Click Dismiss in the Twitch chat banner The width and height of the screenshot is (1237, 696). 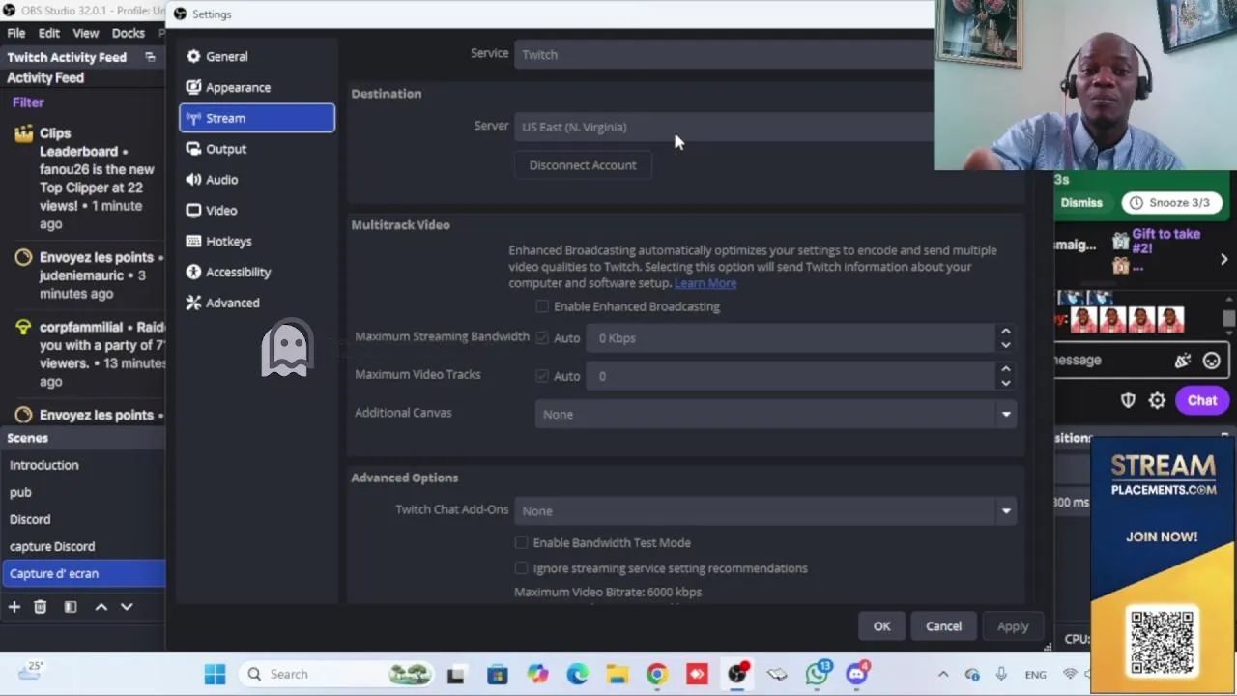click(x=1081, y=203)
